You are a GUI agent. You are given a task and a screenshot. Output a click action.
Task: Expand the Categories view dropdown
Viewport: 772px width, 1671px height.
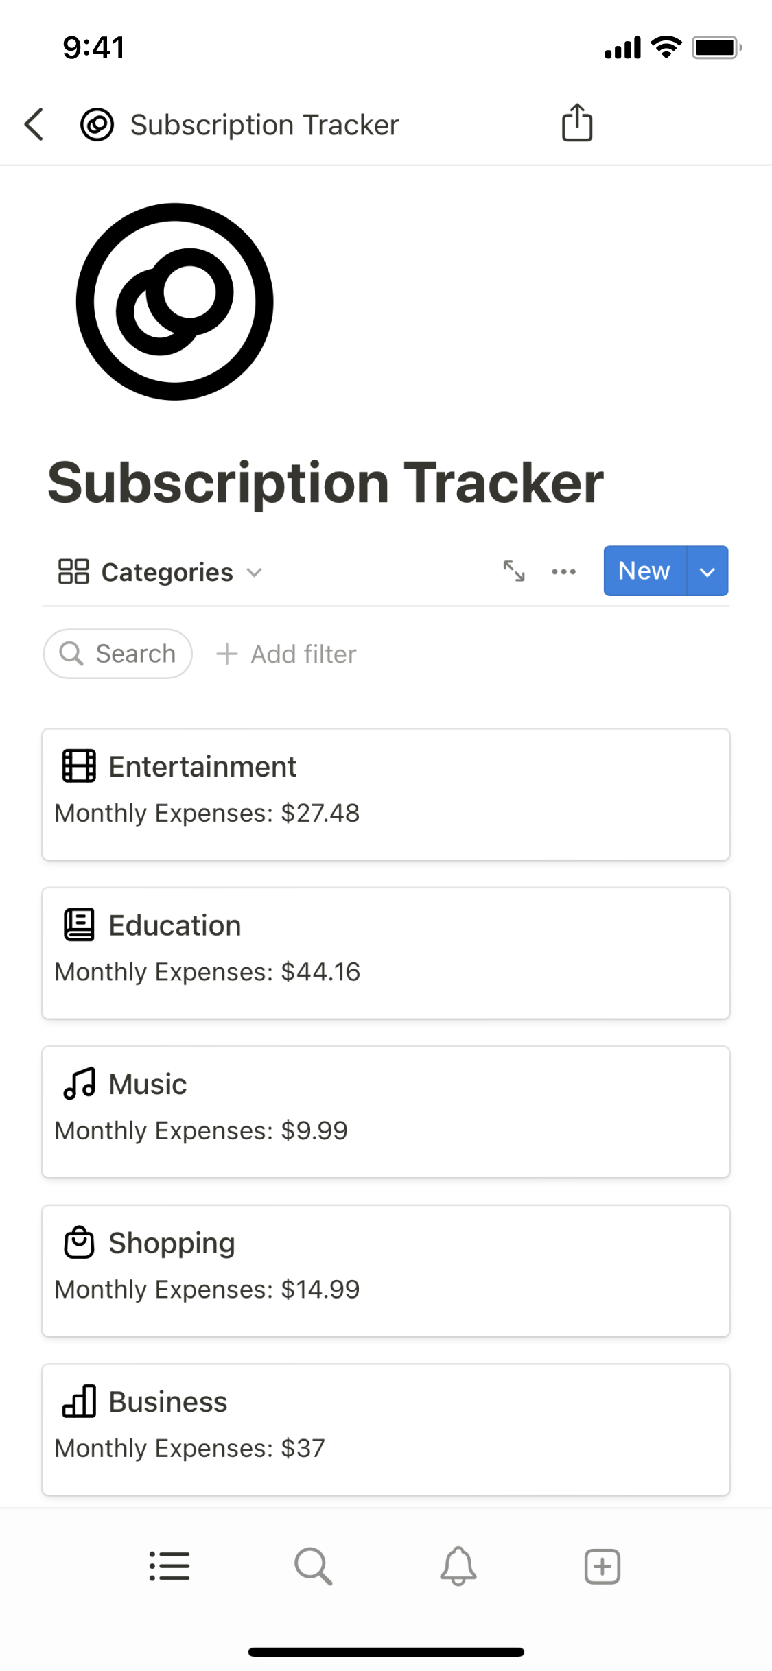[x=161, y=572]
